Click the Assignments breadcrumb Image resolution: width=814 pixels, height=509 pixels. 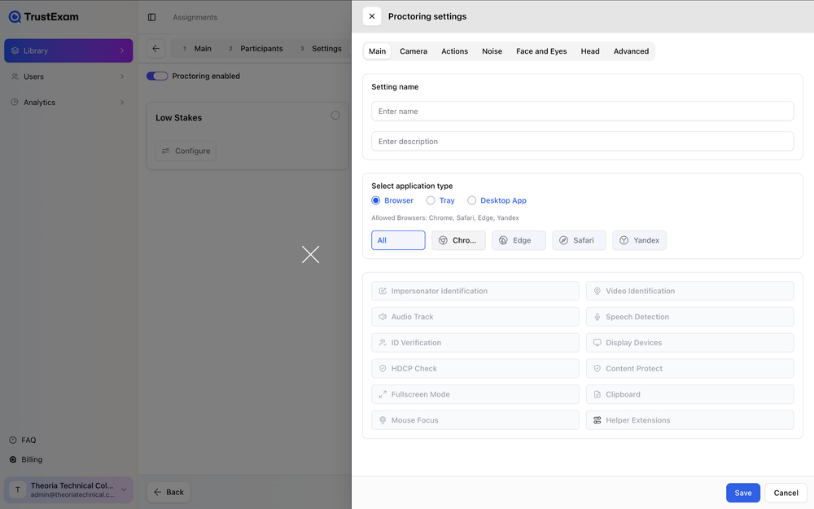195,17
